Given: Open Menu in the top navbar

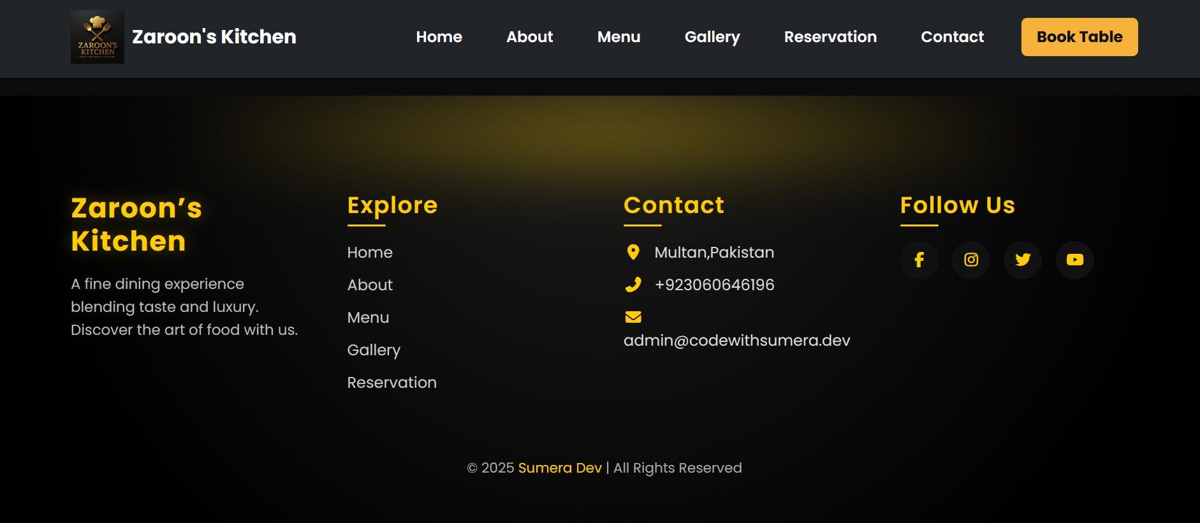Looking at the screenshot, I should (619, 37).
